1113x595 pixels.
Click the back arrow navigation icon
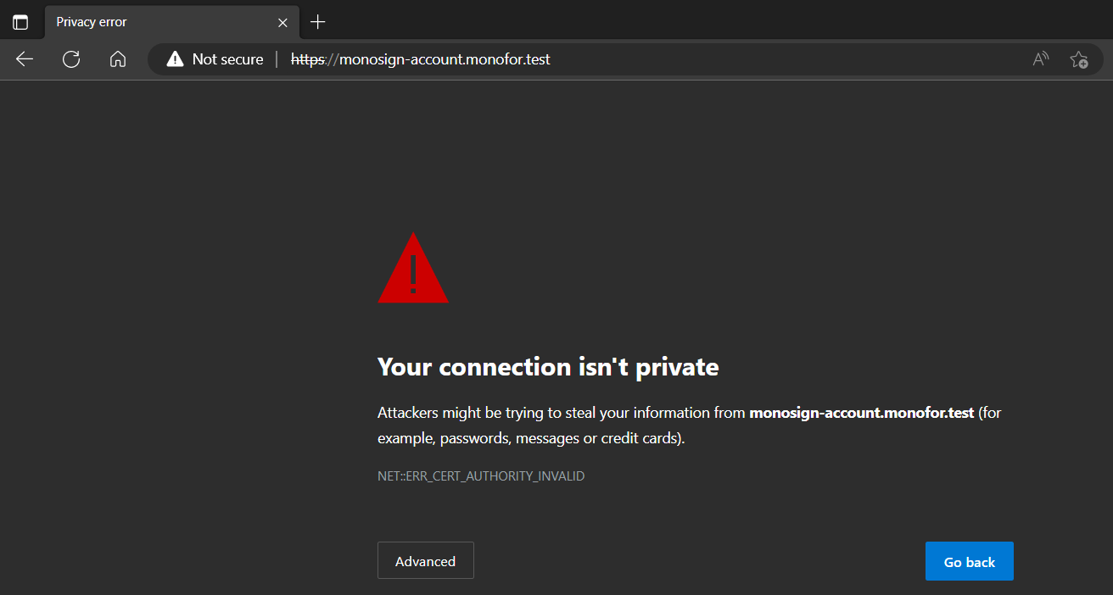[x=25, y=59]
